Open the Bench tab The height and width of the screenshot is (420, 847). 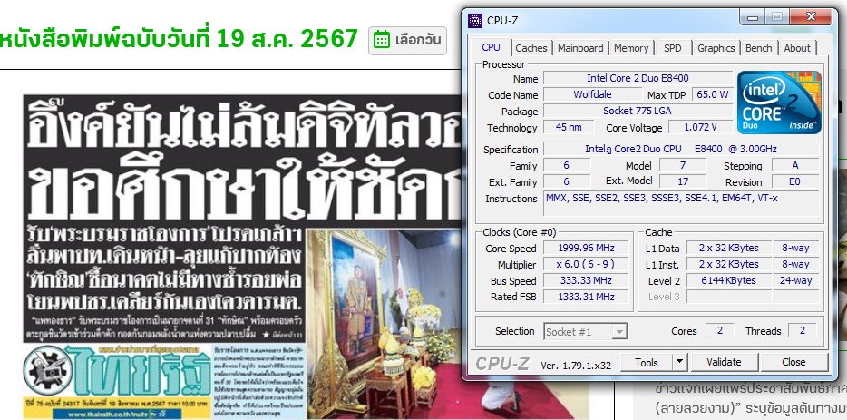point(758,48)
